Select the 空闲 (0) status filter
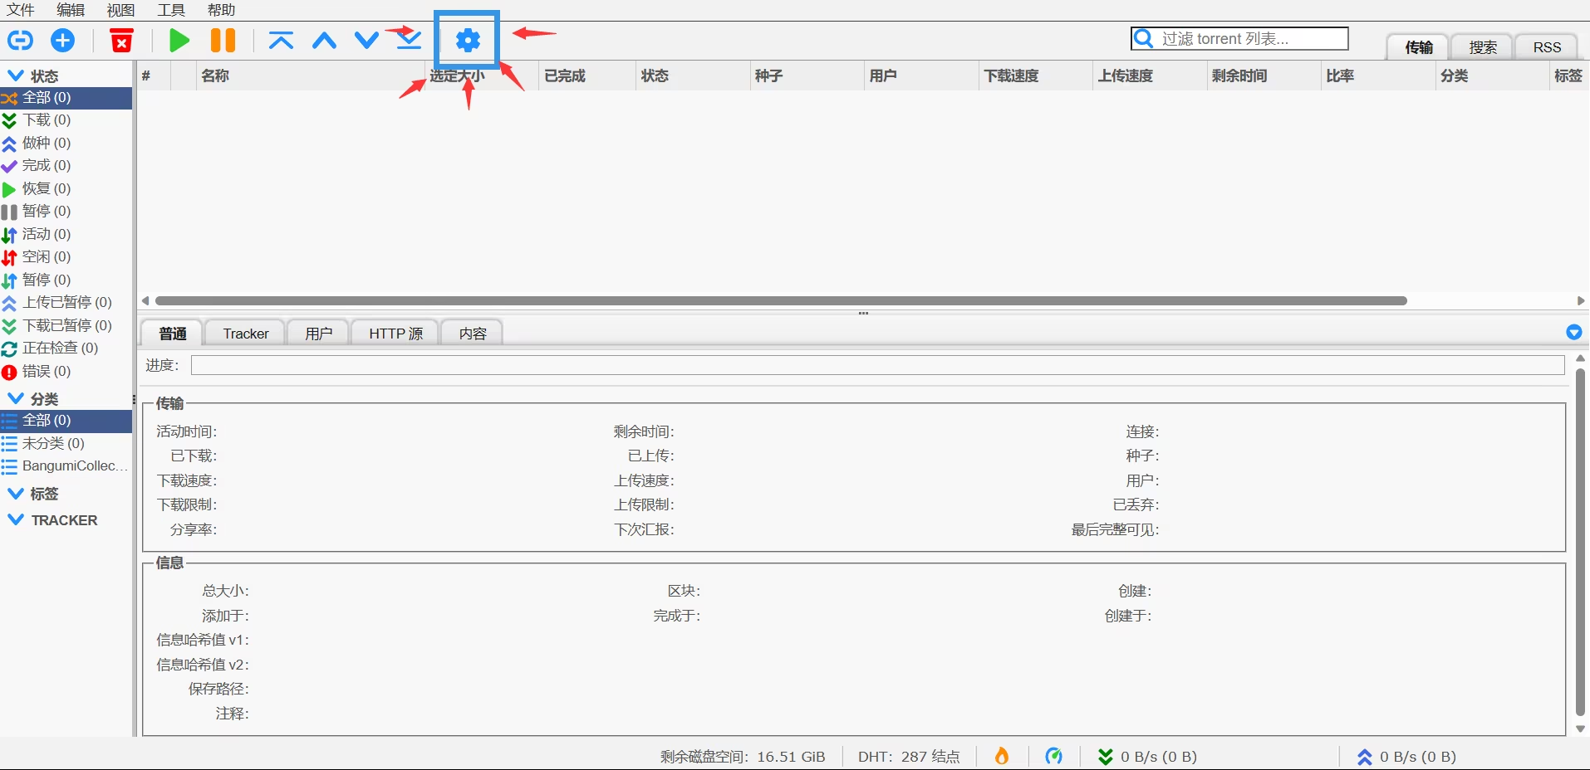The width and height of the screenshot is (1590, 770). coord(66,257)
